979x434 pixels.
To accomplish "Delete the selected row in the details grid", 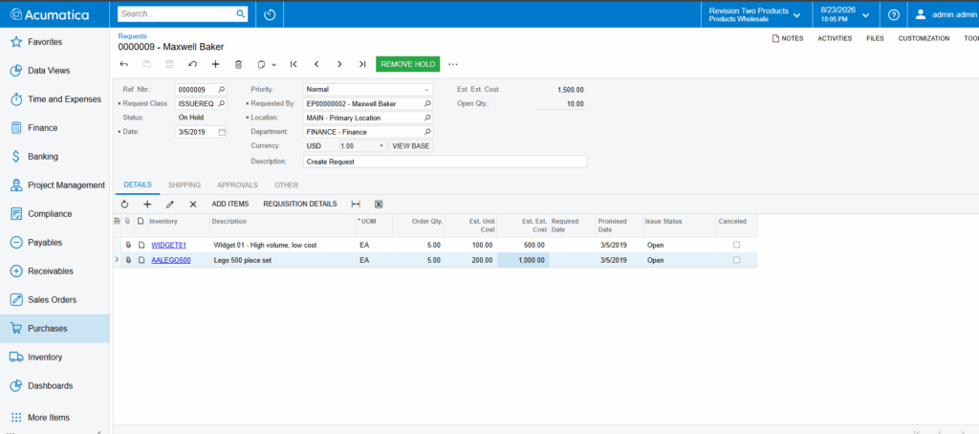I will (x=193, y=205).
